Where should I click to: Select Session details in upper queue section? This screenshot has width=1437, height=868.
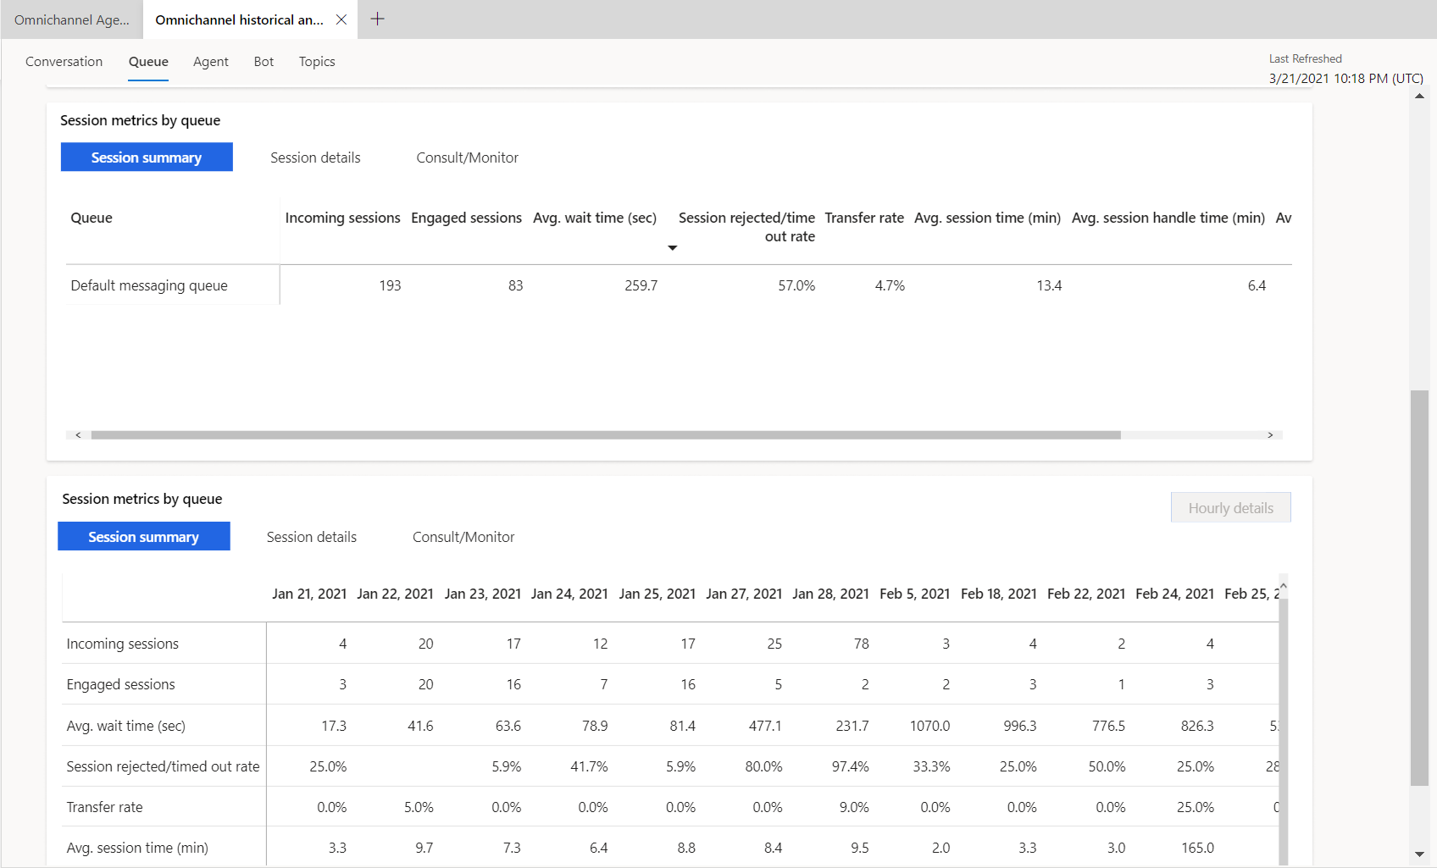pyautogui.click(x=315, y=158)
